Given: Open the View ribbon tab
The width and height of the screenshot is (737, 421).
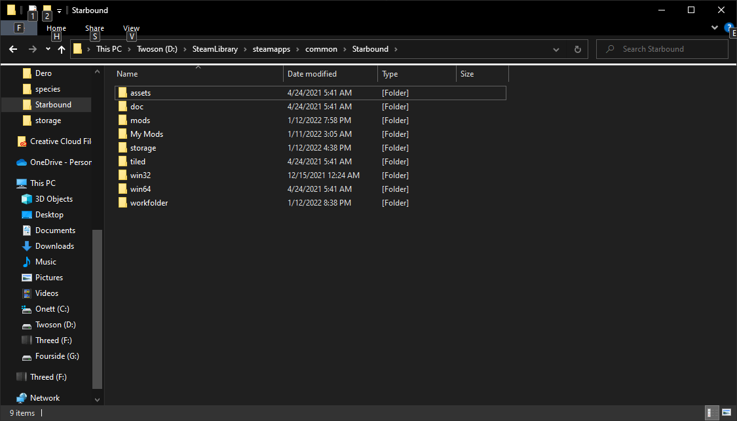Looking at the screenshot, I should (131, 28).
